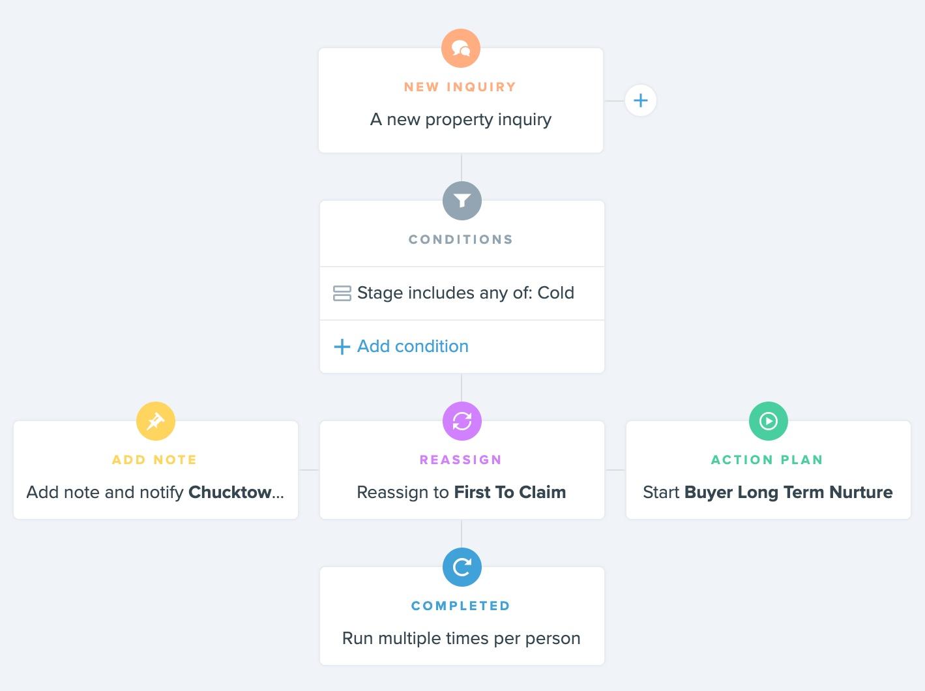925x691 pixels.
Task: Select the New Inquiry trigger card
Action: click(x=461, y=100)
